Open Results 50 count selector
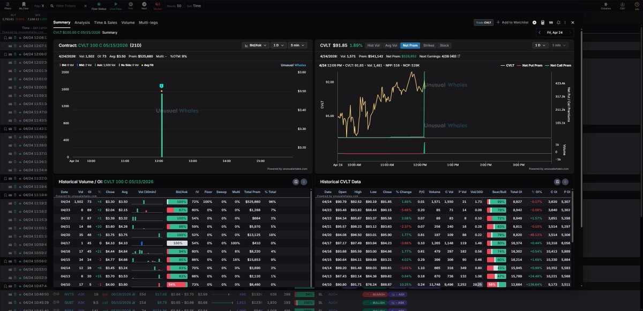The height and width of the screenshot is (311, 643). [x=174, y=6]
